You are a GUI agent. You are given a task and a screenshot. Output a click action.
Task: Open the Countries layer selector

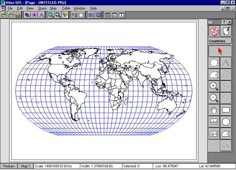220,41
